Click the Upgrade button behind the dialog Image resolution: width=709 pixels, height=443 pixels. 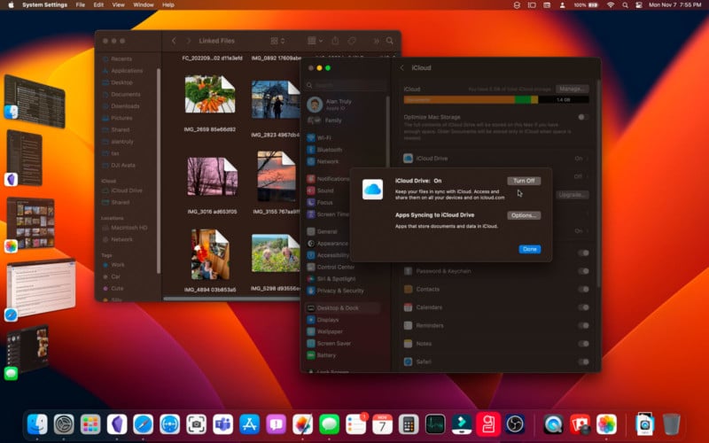click(x=572, y=195)
